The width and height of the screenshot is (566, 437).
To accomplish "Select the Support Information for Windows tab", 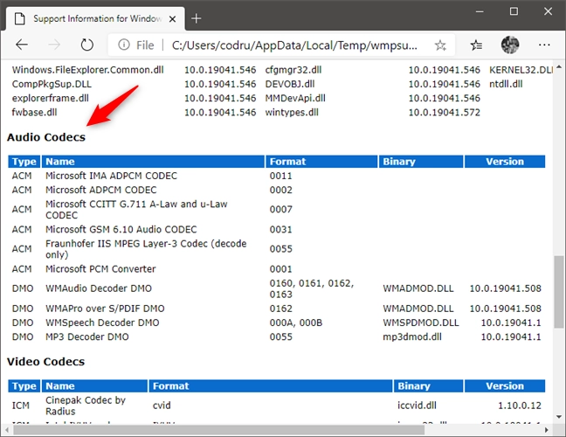I will [x=96, y=18].
